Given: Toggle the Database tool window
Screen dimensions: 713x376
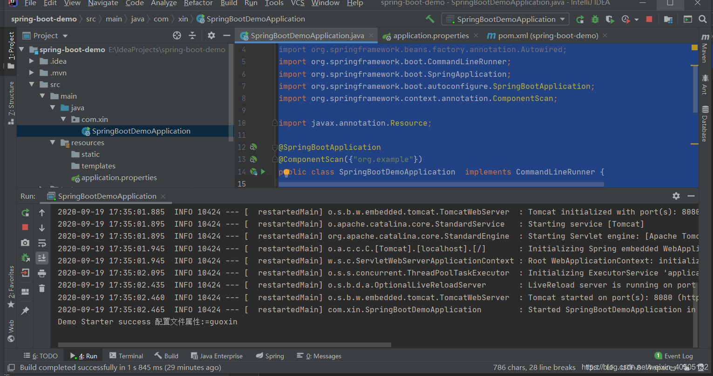Looking at the screenshot, I should (705, 123).
